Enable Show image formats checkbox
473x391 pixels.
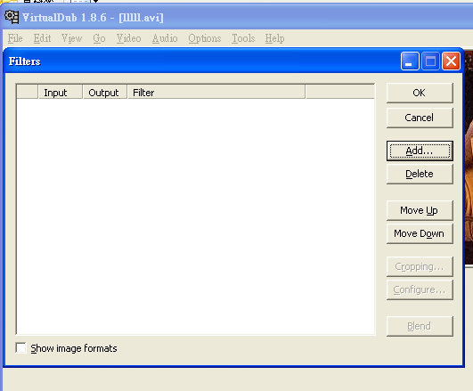[20, 348]
